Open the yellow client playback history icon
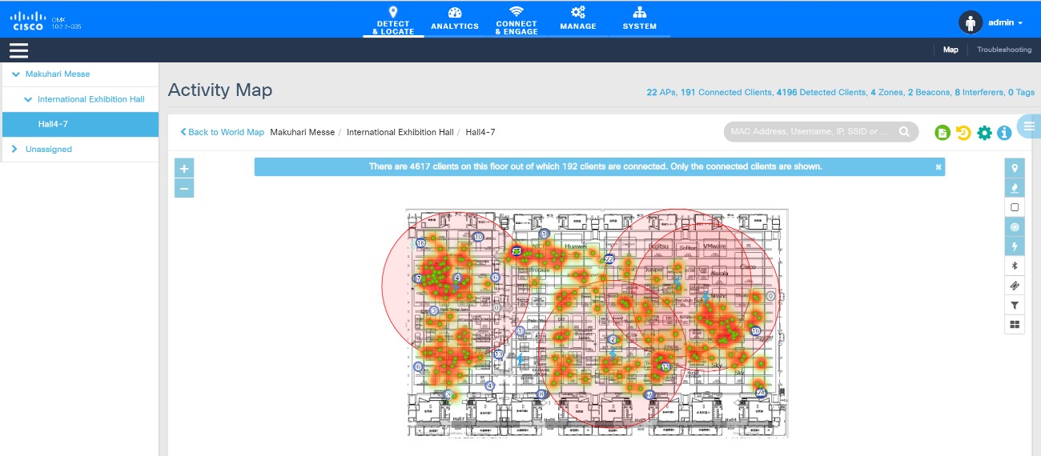This screenshot has height=456, width=1041. click(963, 133)
